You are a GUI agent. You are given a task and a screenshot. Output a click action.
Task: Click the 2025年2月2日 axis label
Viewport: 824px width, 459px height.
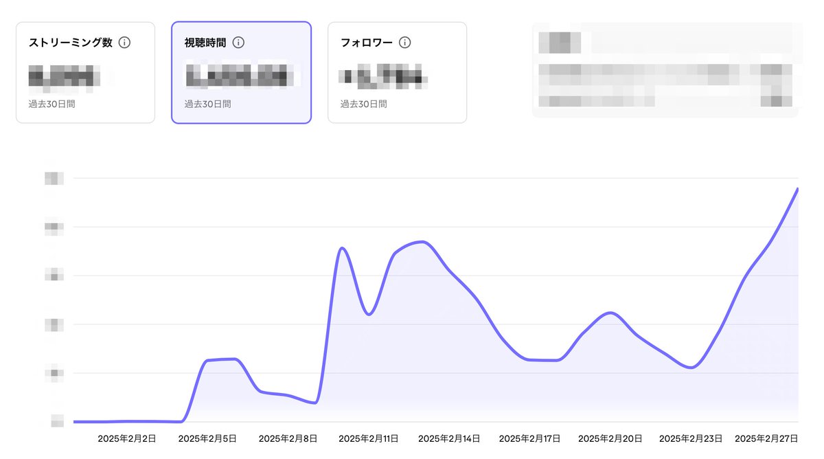click(x=127, y=438)
